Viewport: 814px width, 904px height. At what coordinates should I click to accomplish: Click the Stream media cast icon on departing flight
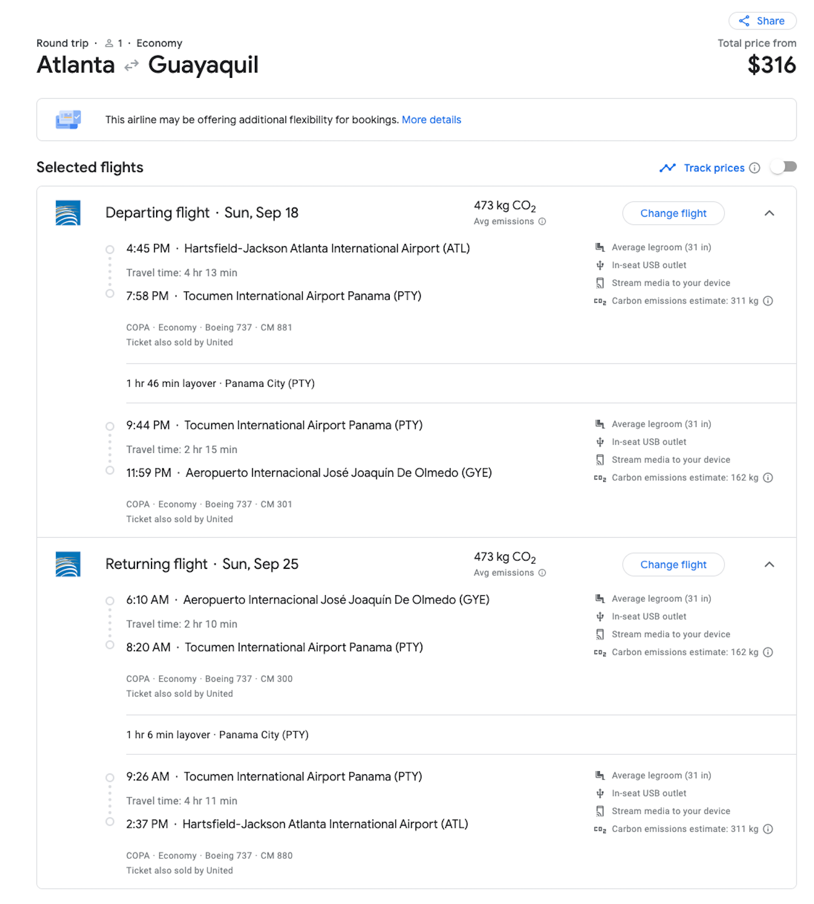(600, 283)
